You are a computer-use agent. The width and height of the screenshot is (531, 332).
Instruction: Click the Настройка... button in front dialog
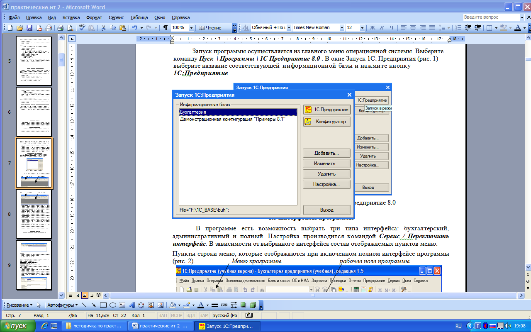point(327,184)
